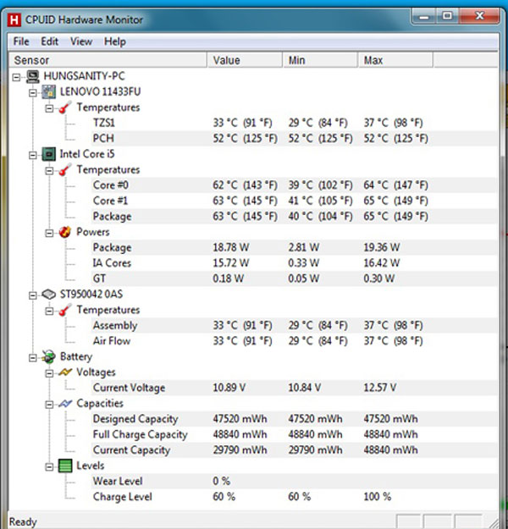Click the Battery icon

pos(48,356)
